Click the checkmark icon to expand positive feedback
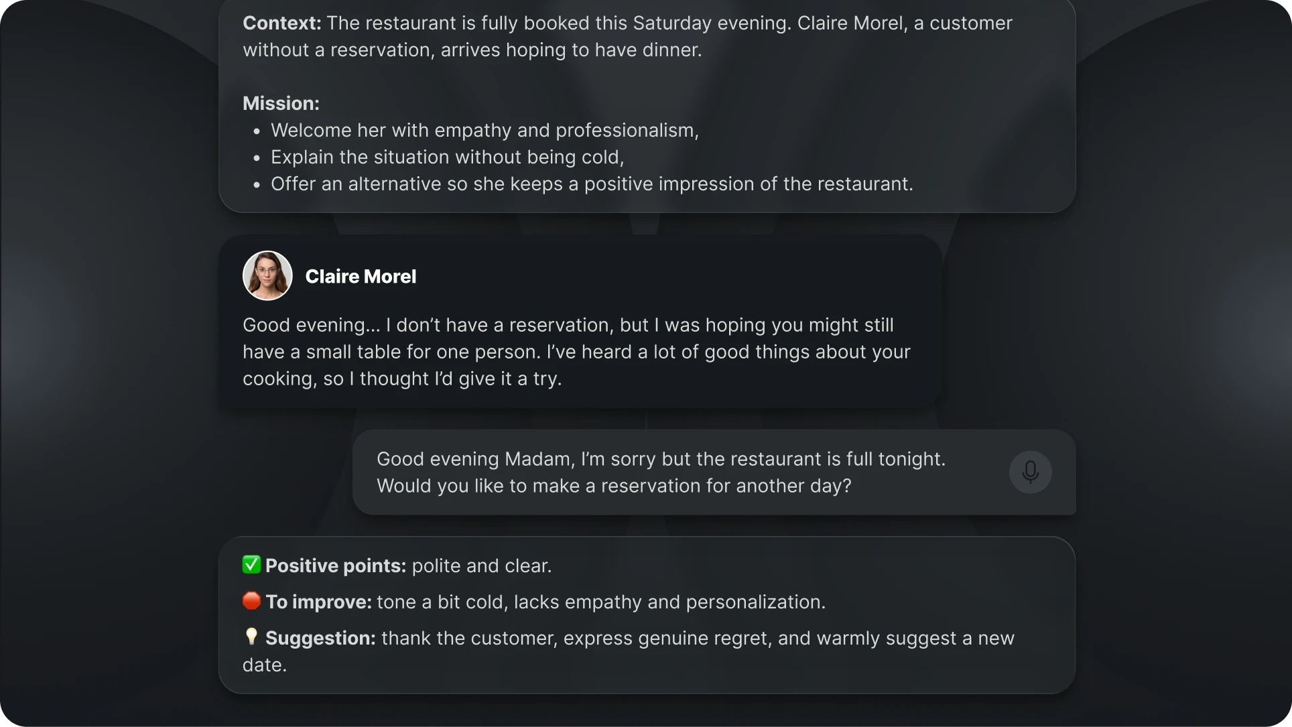1292x727 pixels. [251, 565]
